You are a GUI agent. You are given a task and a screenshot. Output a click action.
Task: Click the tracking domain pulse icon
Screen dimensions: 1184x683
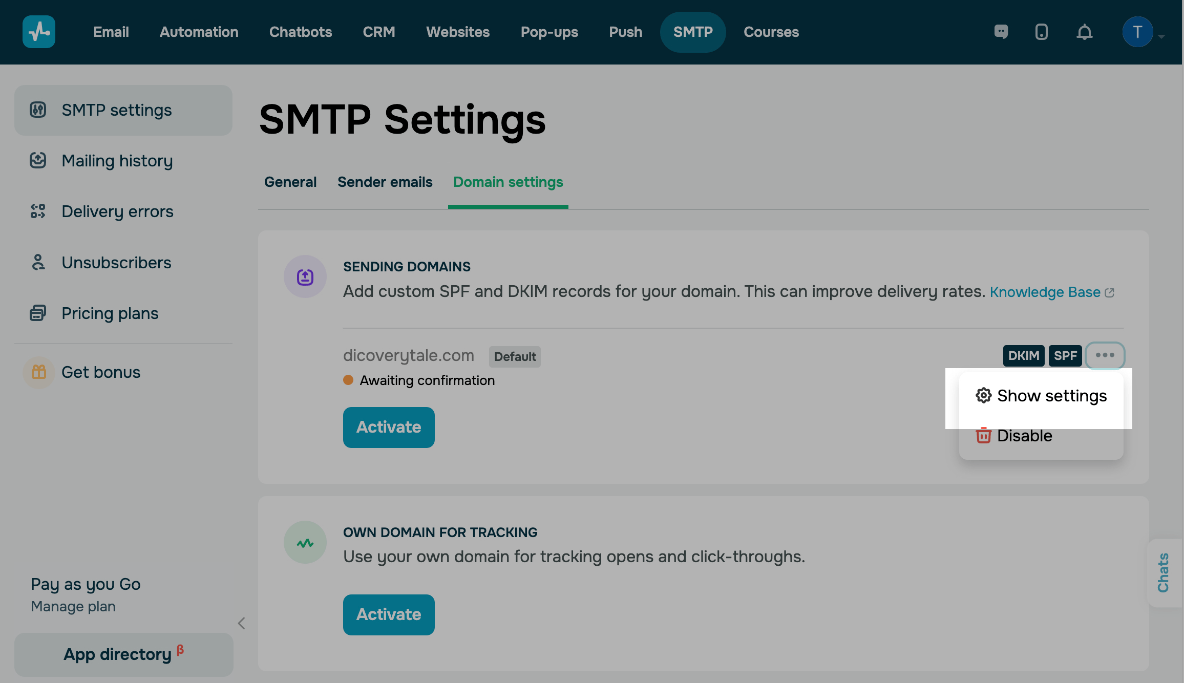click(305, 543)
